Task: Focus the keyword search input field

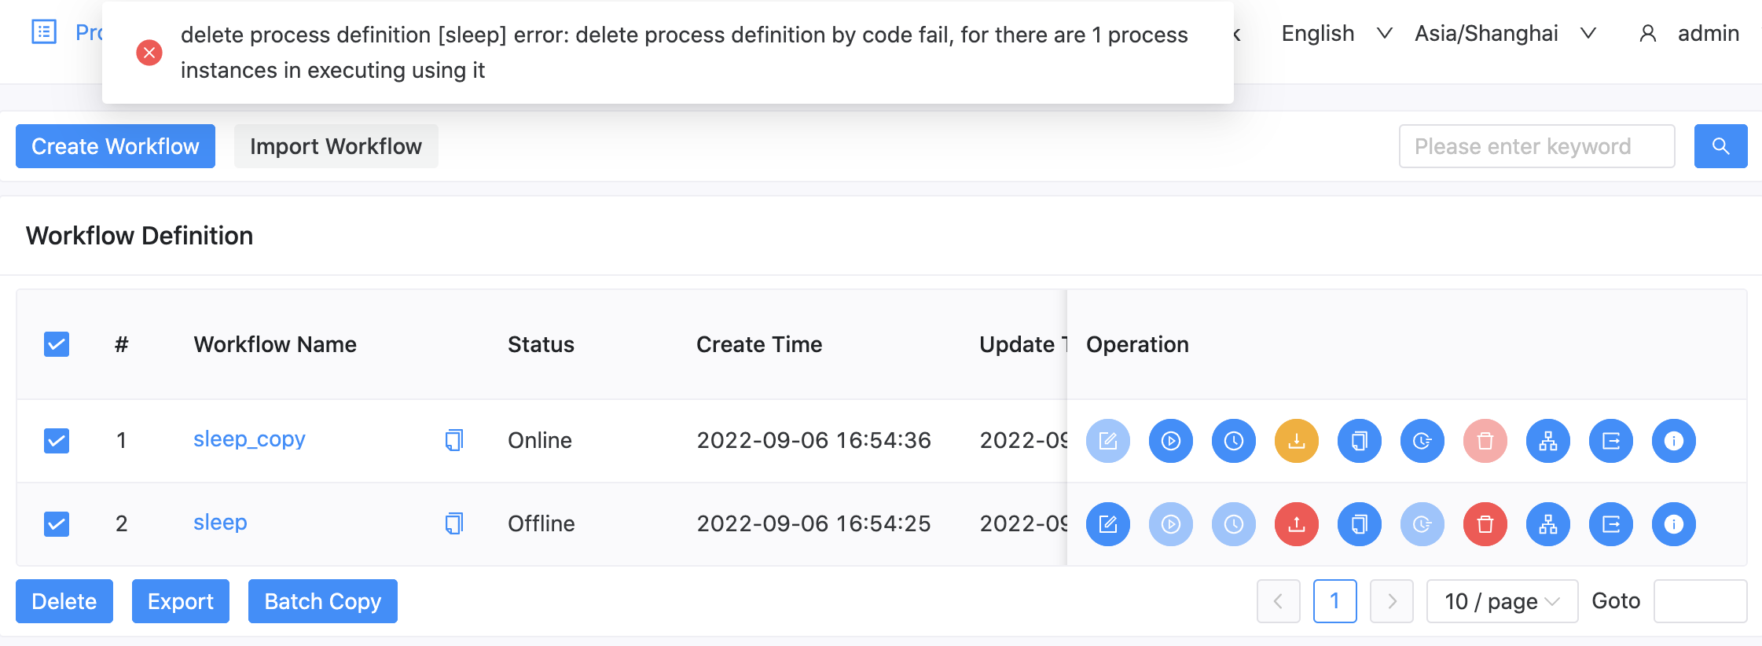Action: pyautogui.click(x=1536, y=146)
